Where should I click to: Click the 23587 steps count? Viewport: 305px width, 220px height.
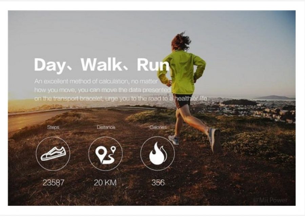point(53,183)
